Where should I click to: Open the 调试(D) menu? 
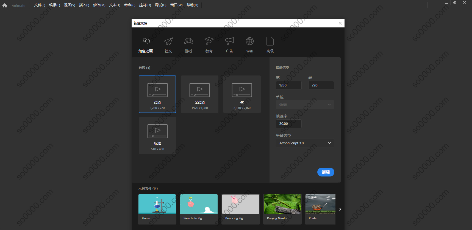click(161, 5)
